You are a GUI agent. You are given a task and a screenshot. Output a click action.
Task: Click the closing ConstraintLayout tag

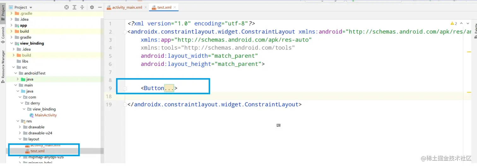(215, 104)
